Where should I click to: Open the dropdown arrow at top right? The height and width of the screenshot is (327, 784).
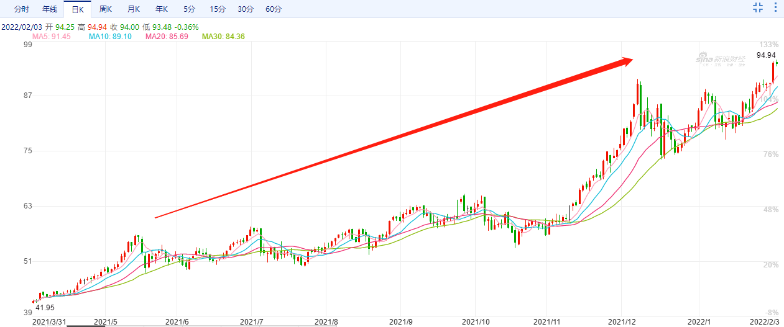point(775,7)
